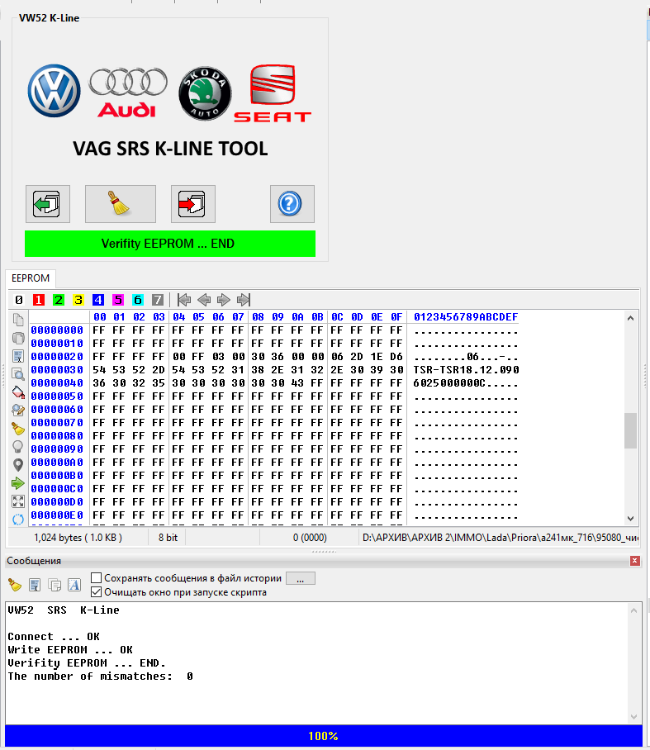Image resolution: width=650 pixels, height=750 pixels.
Task: Click column header '0F' in hex view
Action: (x=396, y=317)
